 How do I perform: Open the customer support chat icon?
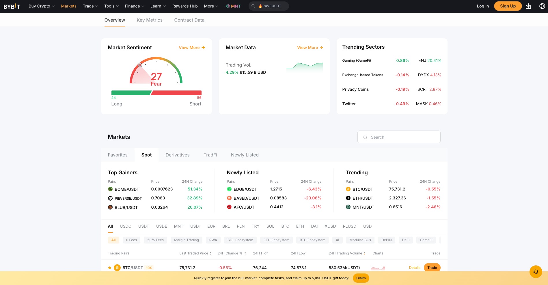tap(536, 272)
